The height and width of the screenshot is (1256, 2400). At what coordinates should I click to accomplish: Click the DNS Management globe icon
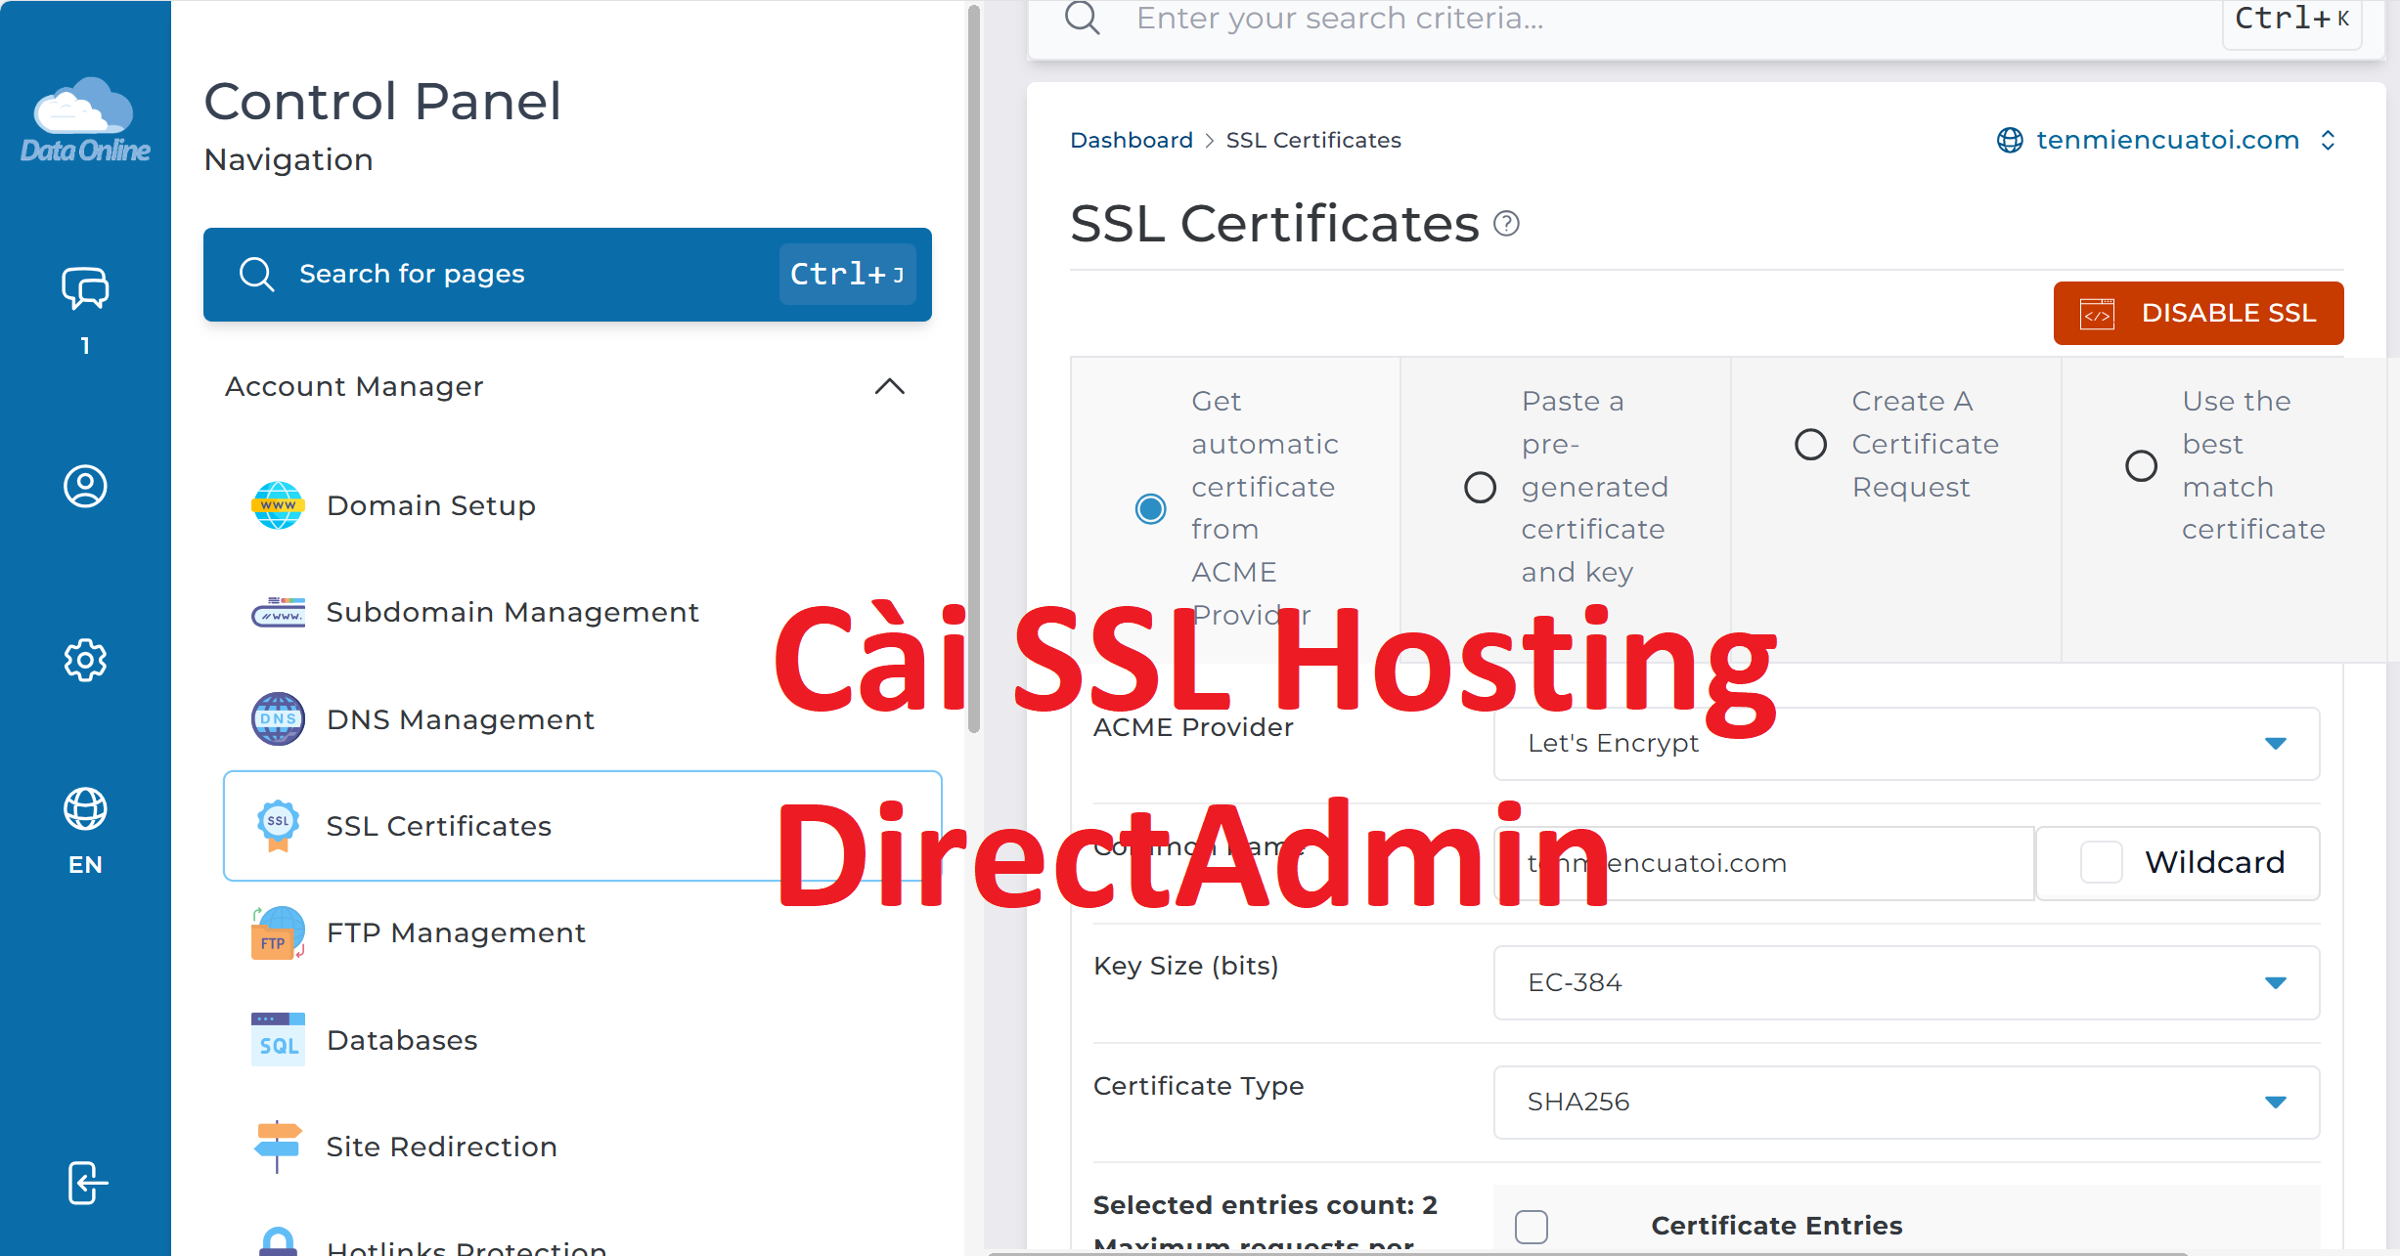[x=278, y=719]
